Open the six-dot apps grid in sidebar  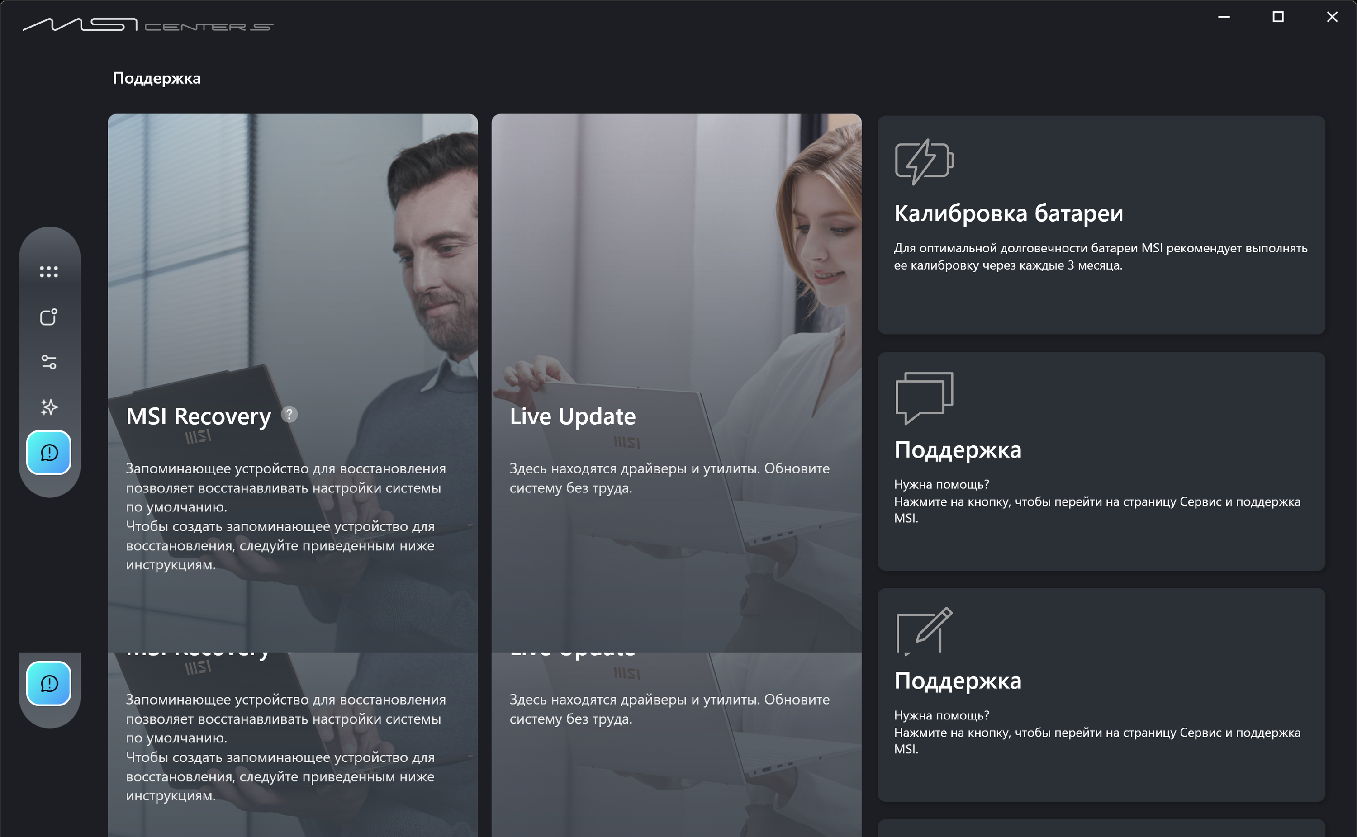pyautogui.click(x=49, y=272)
